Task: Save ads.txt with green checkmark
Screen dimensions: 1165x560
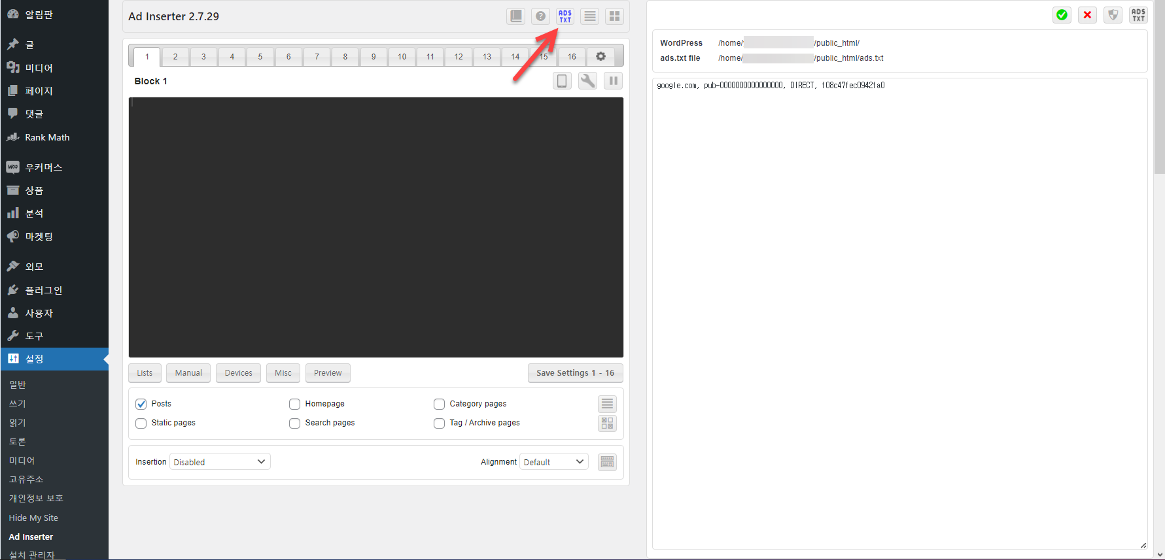Action: [1062, 15]
